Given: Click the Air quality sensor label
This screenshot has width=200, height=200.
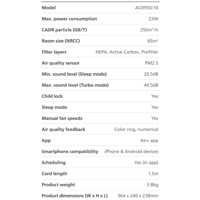Looking at the screenshot, I should (x=60, y=63).
